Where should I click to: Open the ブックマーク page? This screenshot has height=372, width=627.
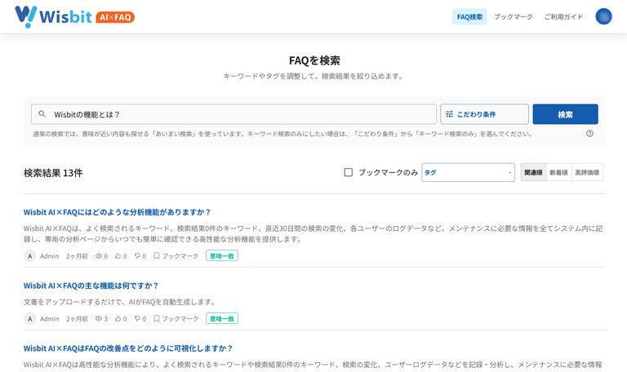513,17
